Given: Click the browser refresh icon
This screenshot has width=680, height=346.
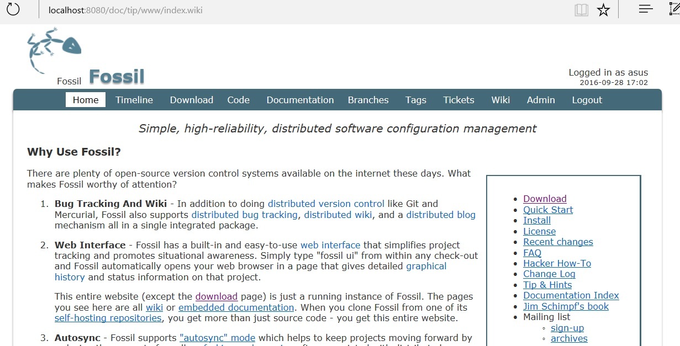Looking at the screenshot, I should tap(13, 9).
